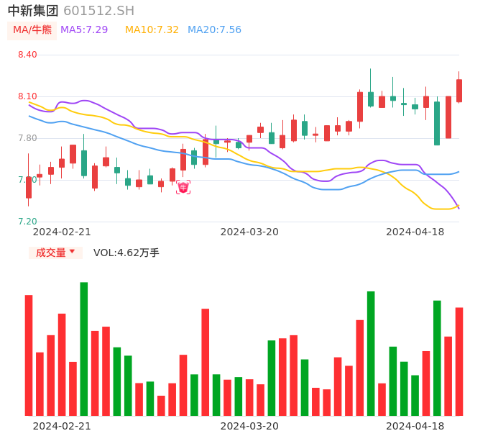Image resolution: width=493 pixels, height=436 pixels.
Task: Click the 2024-04-18 date under volume chart
Action: click(415, 426)
